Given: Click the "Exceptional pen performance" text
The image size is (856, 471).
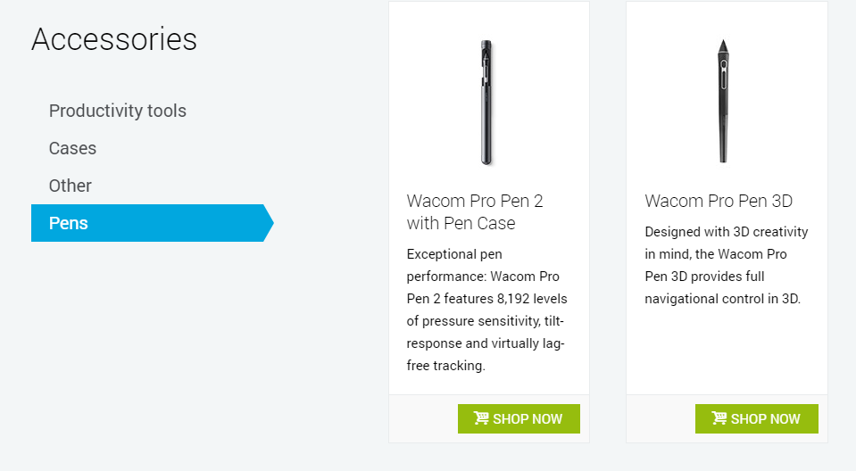Looking at the screenshot, I should (453, 254).
